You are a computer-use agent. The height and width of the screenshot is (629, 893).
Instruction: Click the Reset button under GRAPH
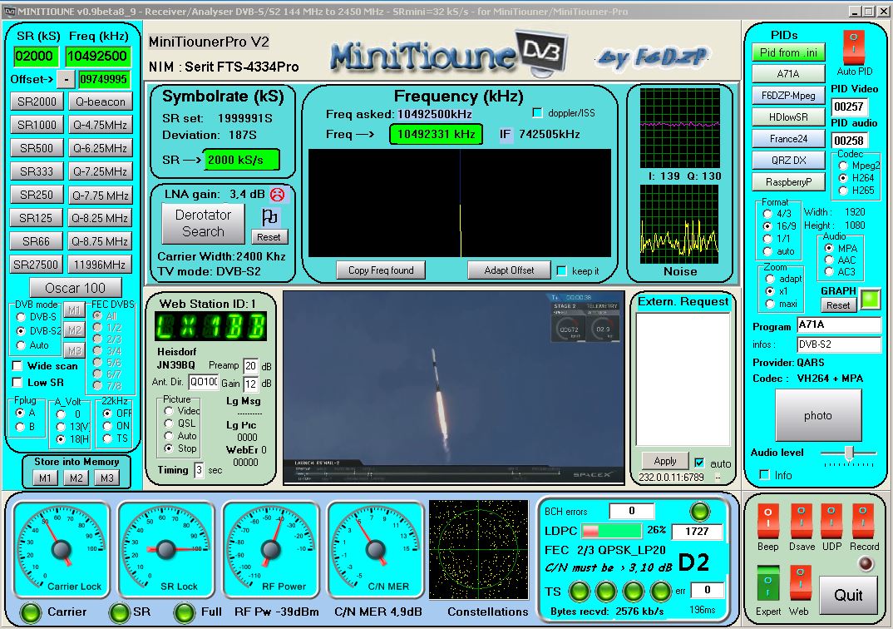pos(838,305)
